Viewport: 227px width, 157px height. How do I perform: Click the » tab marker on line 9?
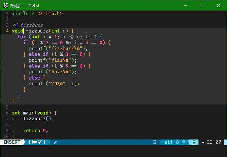(13, 130)
